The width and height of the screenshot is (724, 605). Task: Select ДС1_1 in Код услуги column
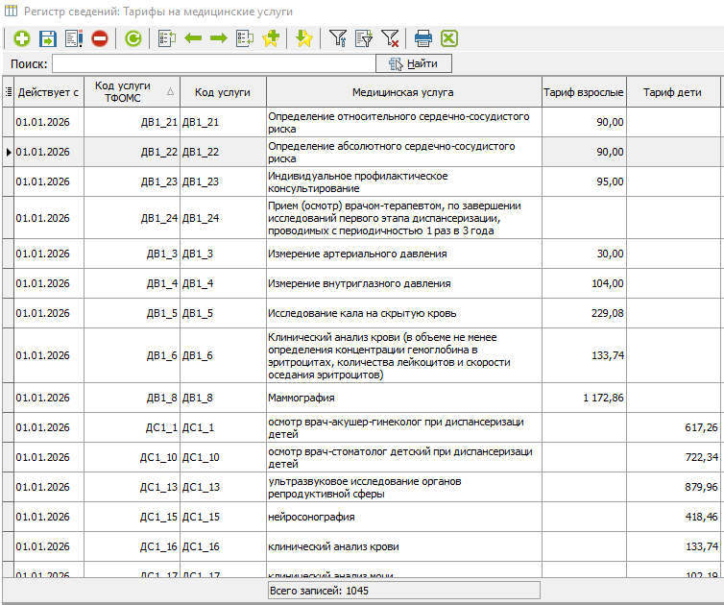(x=223, y=427)
